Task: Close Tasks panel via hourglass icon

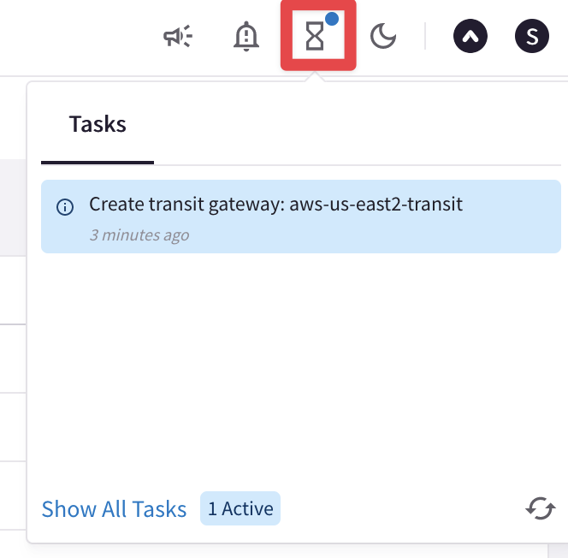Action: click(317, 37)
